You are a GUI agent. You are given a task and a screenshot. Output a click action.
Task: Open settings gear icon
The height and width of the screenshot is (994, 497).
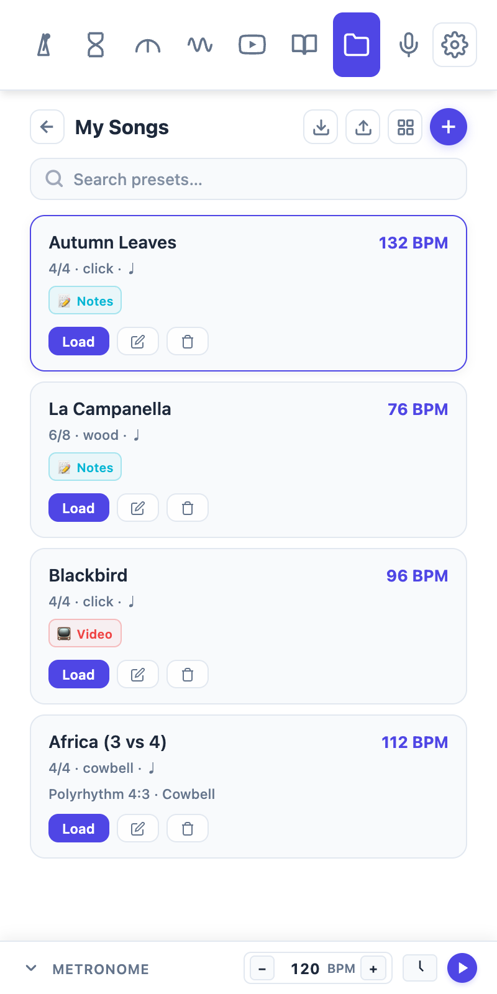455,45
